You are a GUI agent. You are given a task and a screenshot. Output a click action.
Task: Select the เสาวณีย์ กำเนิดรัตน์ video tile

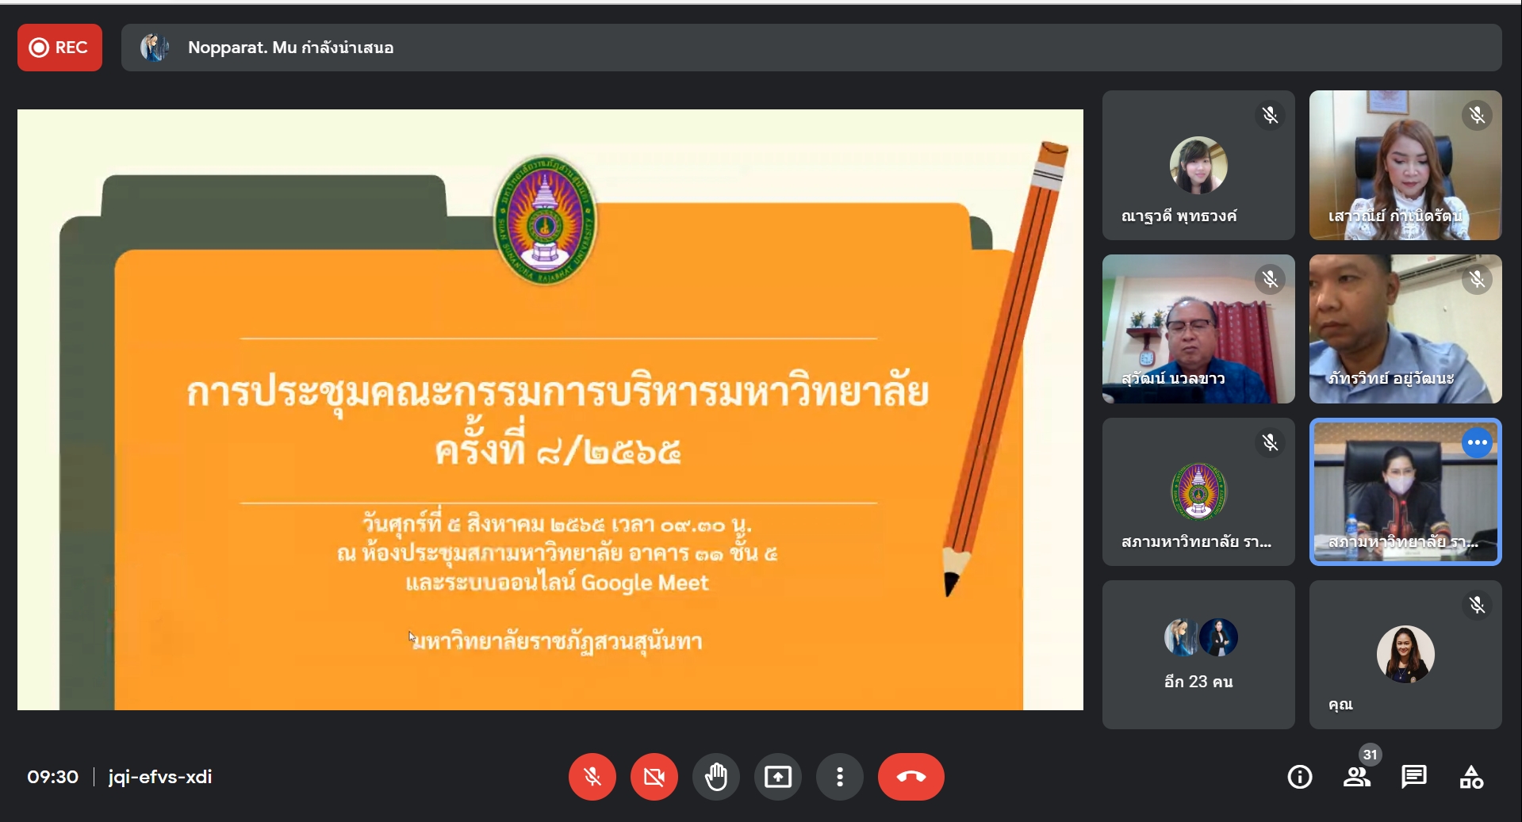point(1405,165)
